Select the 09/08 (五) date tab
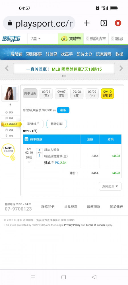128x285 pixels. click(77, 93)
